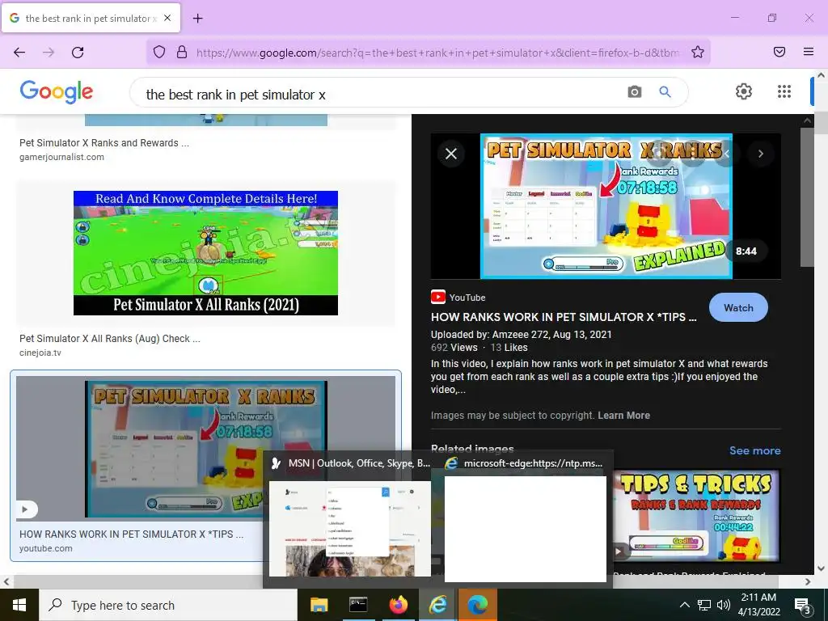Screen dimensions: 828x621
Task: Go to next image in preview panel
Action: [760, 154]
